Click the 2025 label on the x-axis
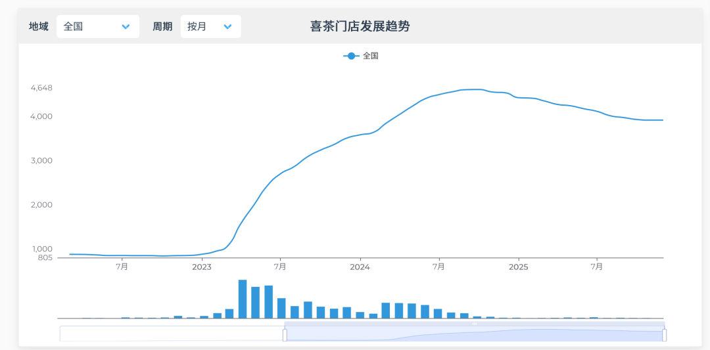Screen dimensions: 710x350 tap(518, 267)
